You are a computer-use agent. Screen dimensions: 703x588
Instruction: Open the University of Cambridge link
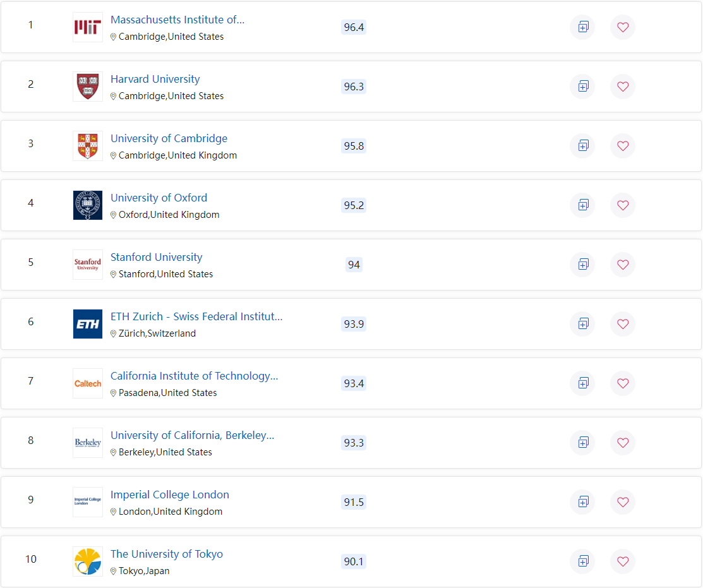169,138
